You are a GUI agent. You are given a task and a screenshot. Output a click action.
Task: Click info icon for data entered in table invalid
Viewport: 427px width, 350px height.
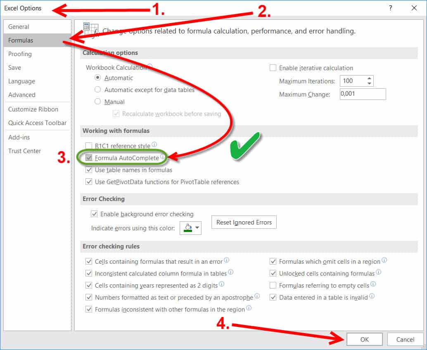coord(372,296)
